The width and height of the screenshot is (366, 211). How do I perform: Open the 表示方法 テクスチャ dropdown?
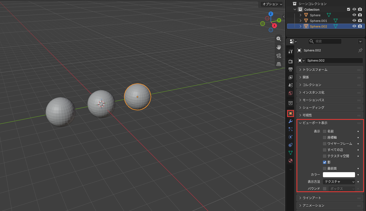coord(339,182)
